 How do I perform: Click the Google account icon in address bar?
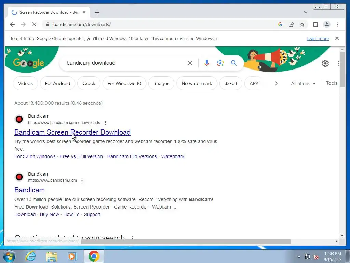click(280, 24)
